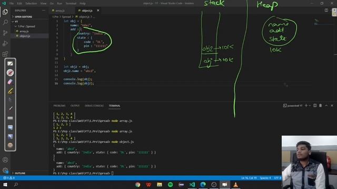This screenshot has width=337, height=189.
Task: Open the Search view in activity bar
Action: tap(5, 22)
